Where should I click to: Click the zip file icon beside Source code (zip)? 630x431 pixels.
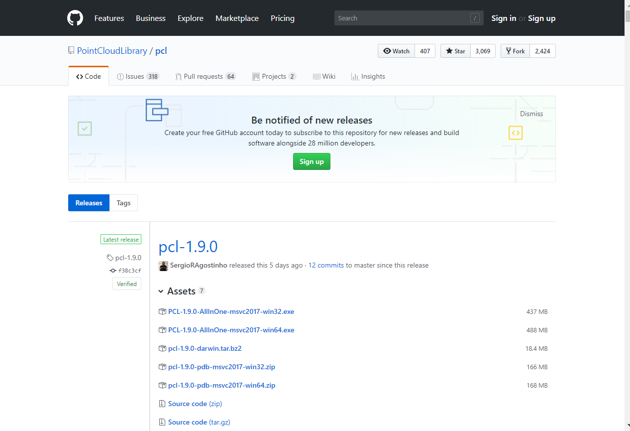pos(162,404)
